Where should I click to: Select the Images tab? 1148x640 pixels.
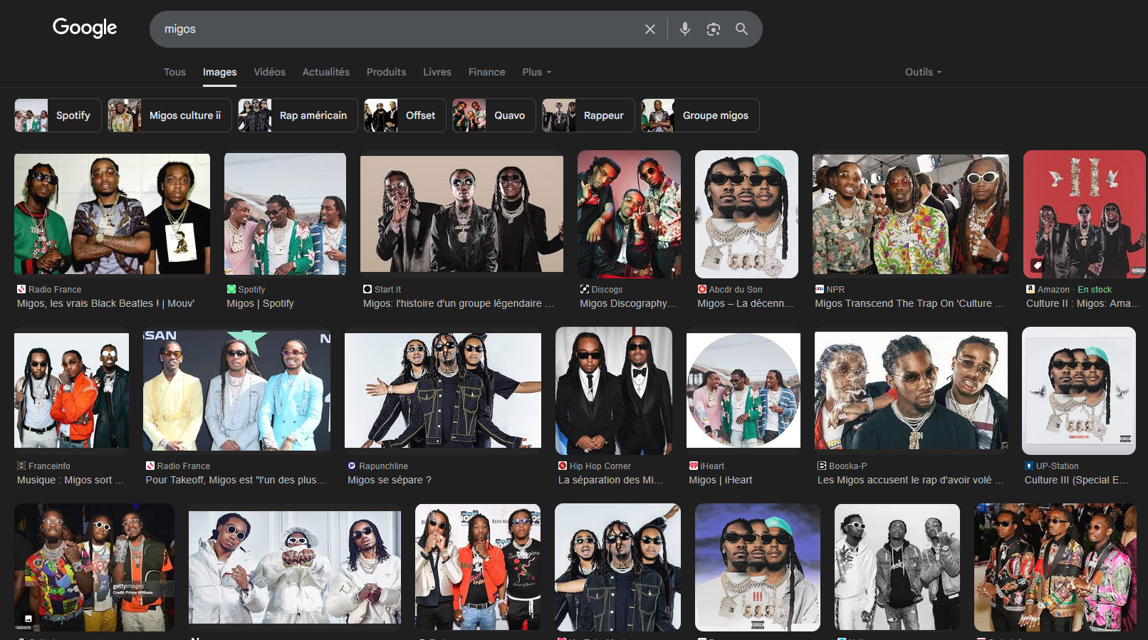coord(219,72)
